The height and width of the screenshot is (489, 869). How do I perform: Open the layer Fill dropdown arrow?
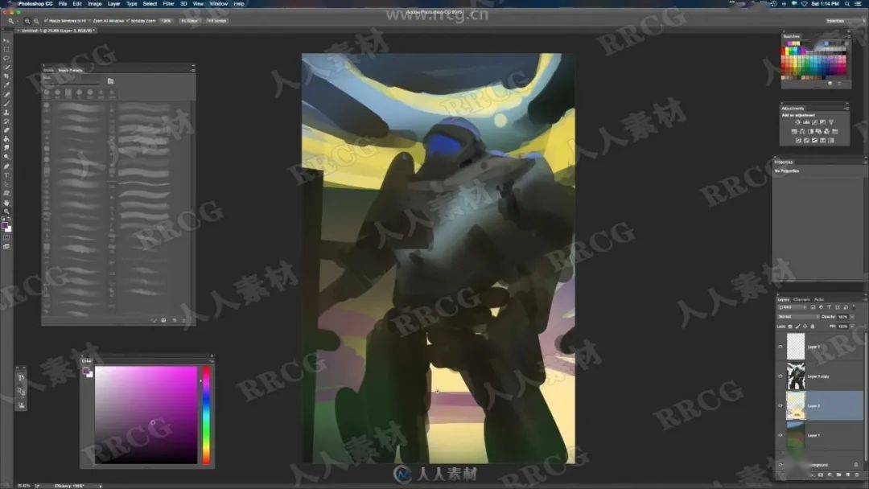[850, 326]
